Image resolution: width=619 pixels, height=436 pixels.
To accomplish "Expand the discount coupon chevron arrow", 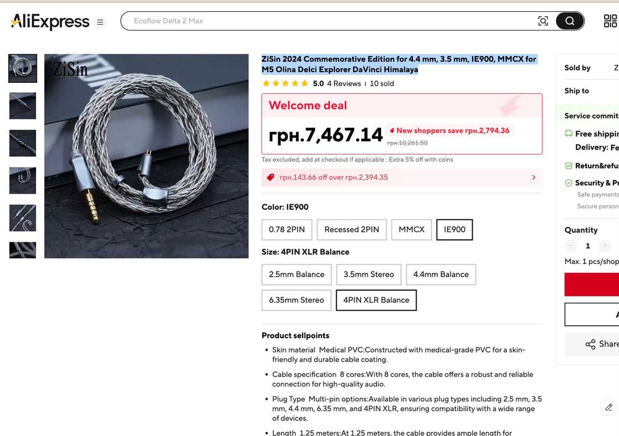I will [534, 178].
